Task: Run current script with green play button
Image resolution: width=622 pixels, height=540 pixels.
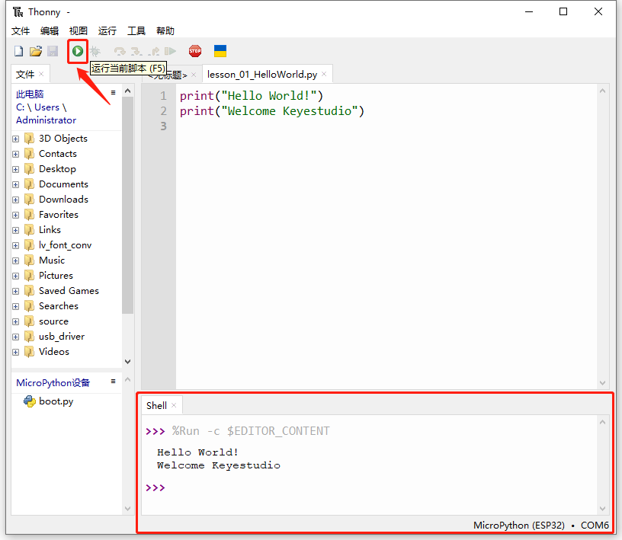Action: coord(78,51)
